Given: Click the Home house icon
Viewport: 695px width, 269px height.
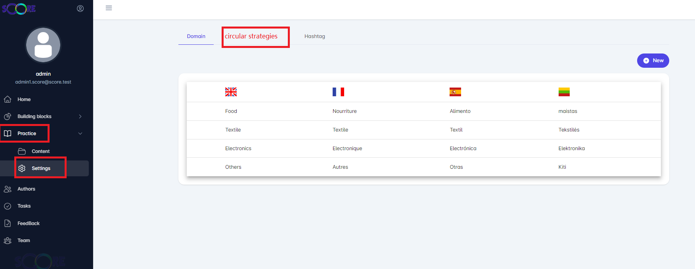Looking at the screenshot, I should 8,99.
